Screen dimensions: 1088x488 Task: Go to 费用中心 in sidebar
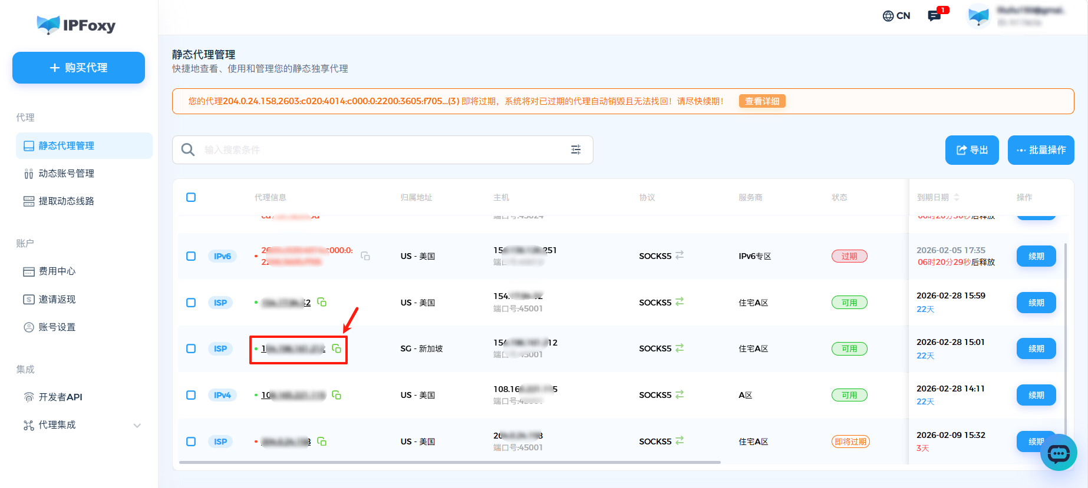57,271
